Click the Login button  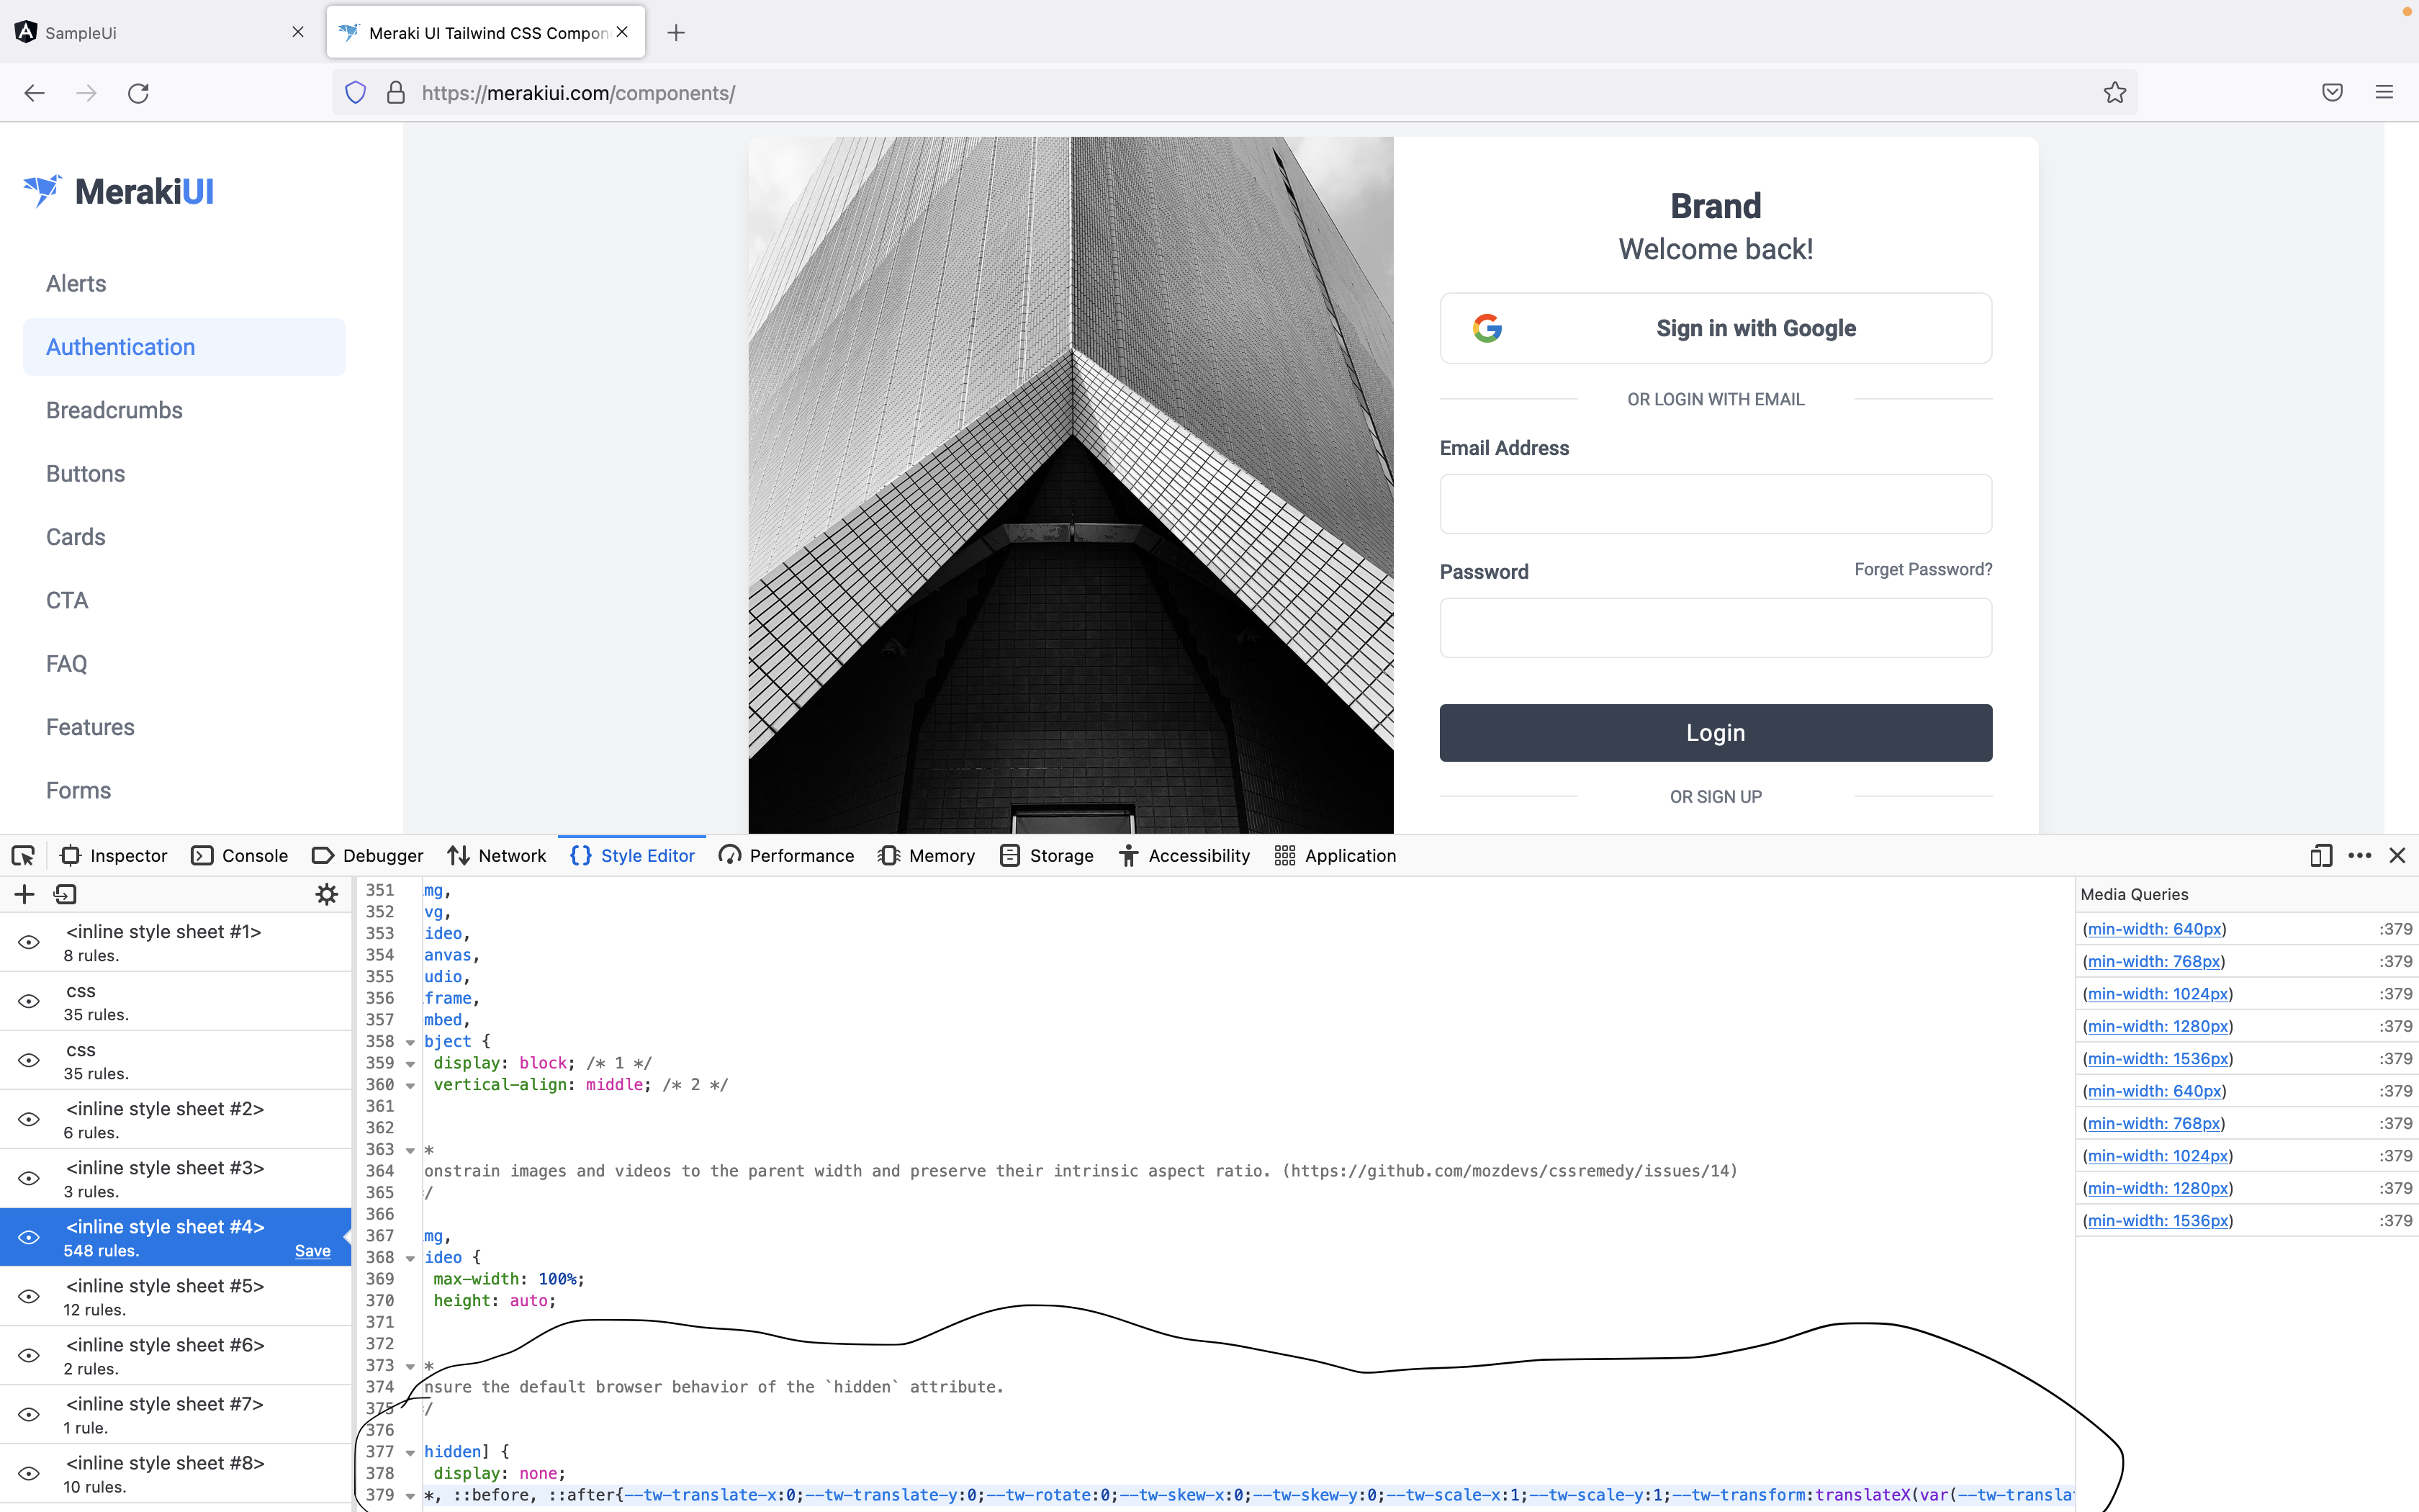coord(1714,732)
